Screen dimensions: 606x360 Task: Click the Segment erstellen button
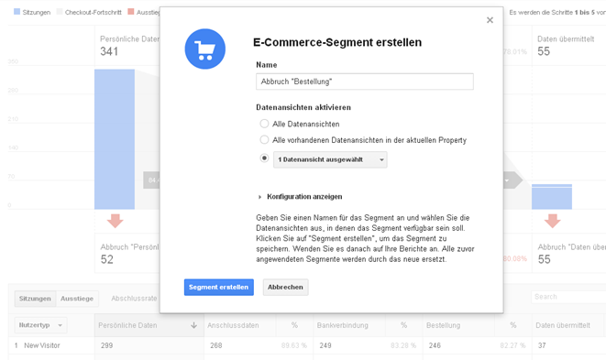point(219,287)
